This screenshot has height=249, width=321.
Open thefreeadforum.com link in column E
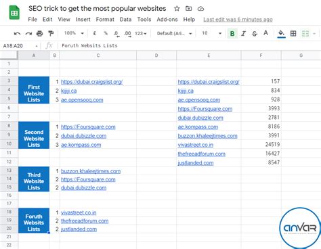(x=201, y=154)
